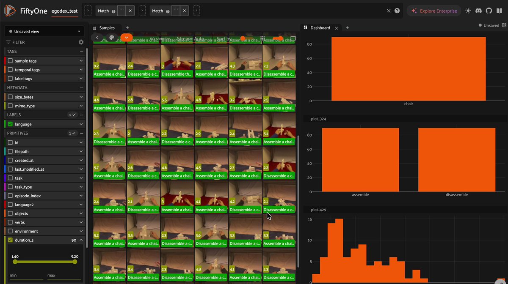Image resolution: width=508 pixels, height=284 pixels.
Task: Click the help icon of second Match stage
Action: point(168,11)
